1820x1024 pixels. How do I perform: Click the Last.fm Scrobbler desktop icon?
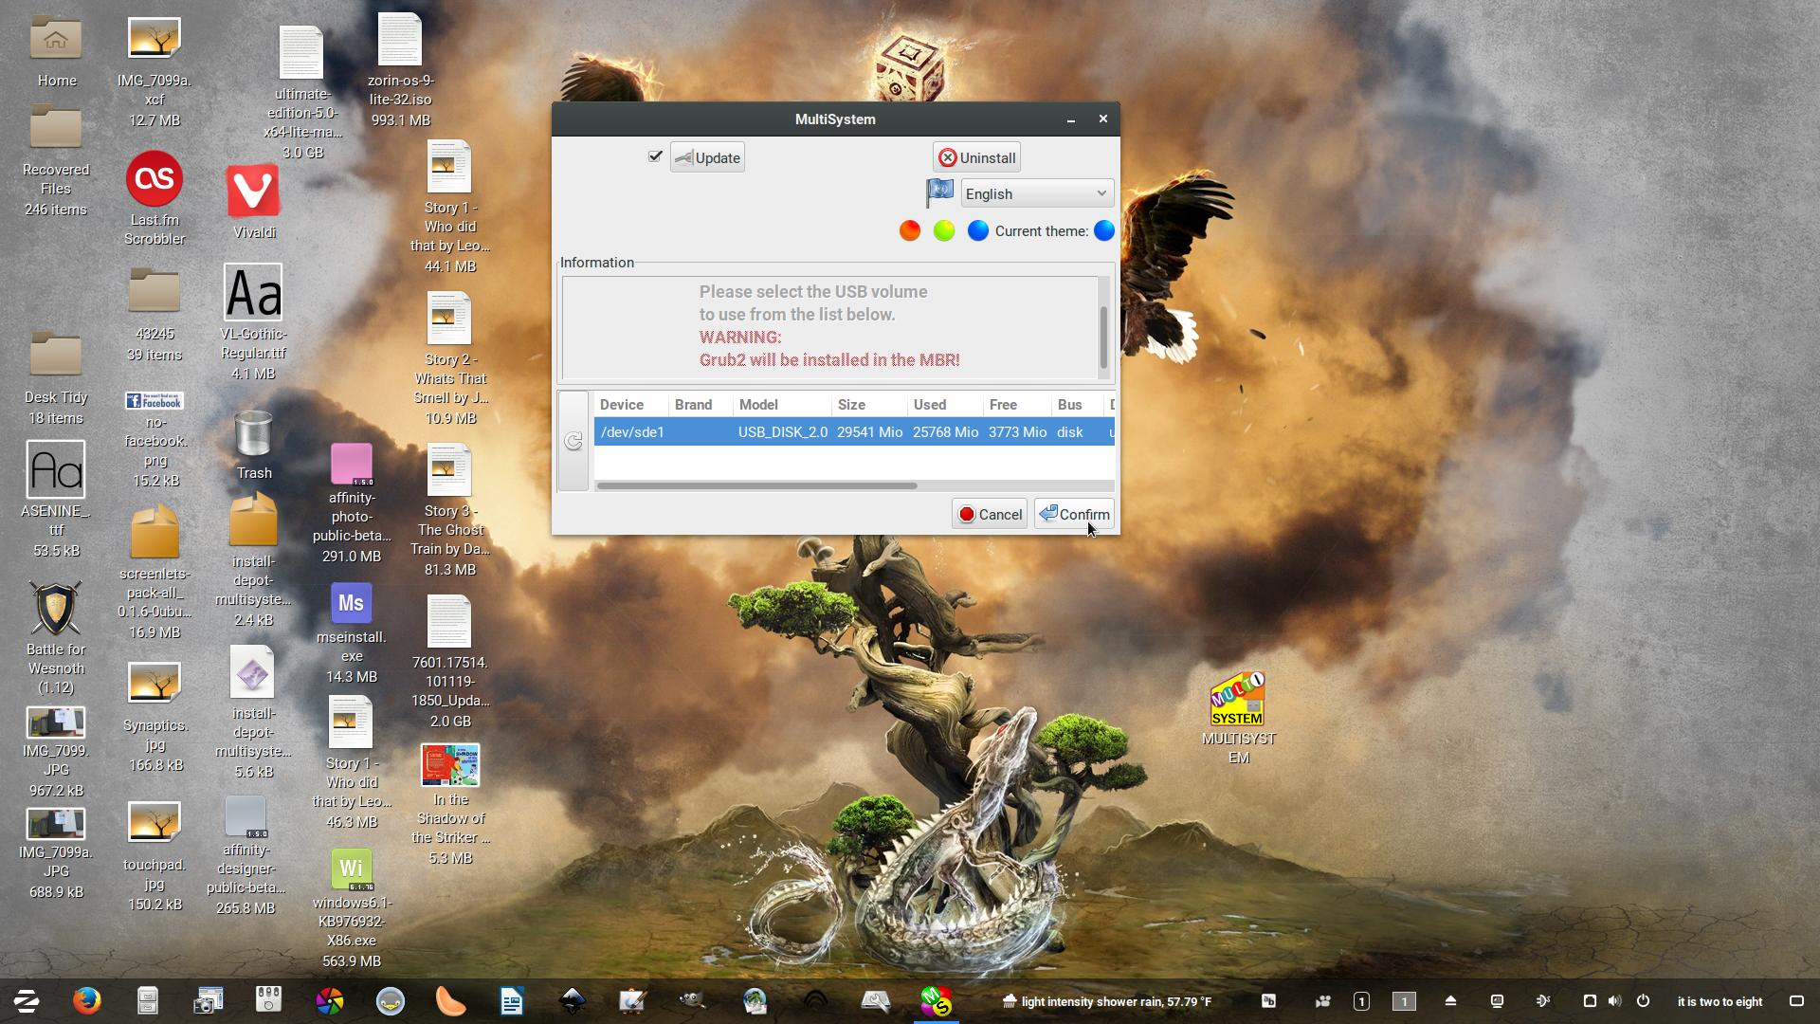pyautogui.click(x=155, y=179)
